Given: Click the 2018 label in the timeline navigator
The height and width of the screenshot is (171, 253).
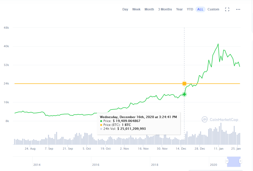Looking at the screenshot, I should point(154,165).
